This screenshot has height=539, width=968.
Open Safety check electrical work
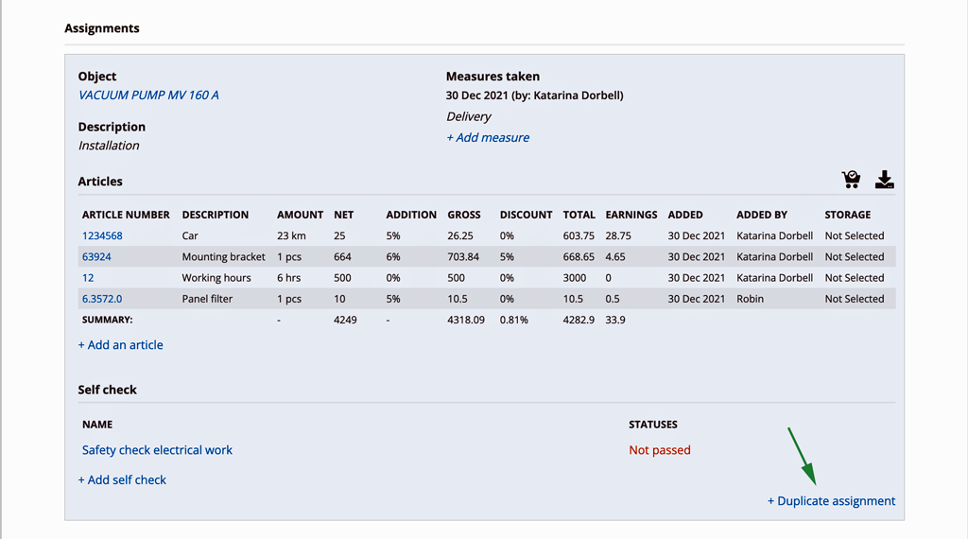pos(157,450)
